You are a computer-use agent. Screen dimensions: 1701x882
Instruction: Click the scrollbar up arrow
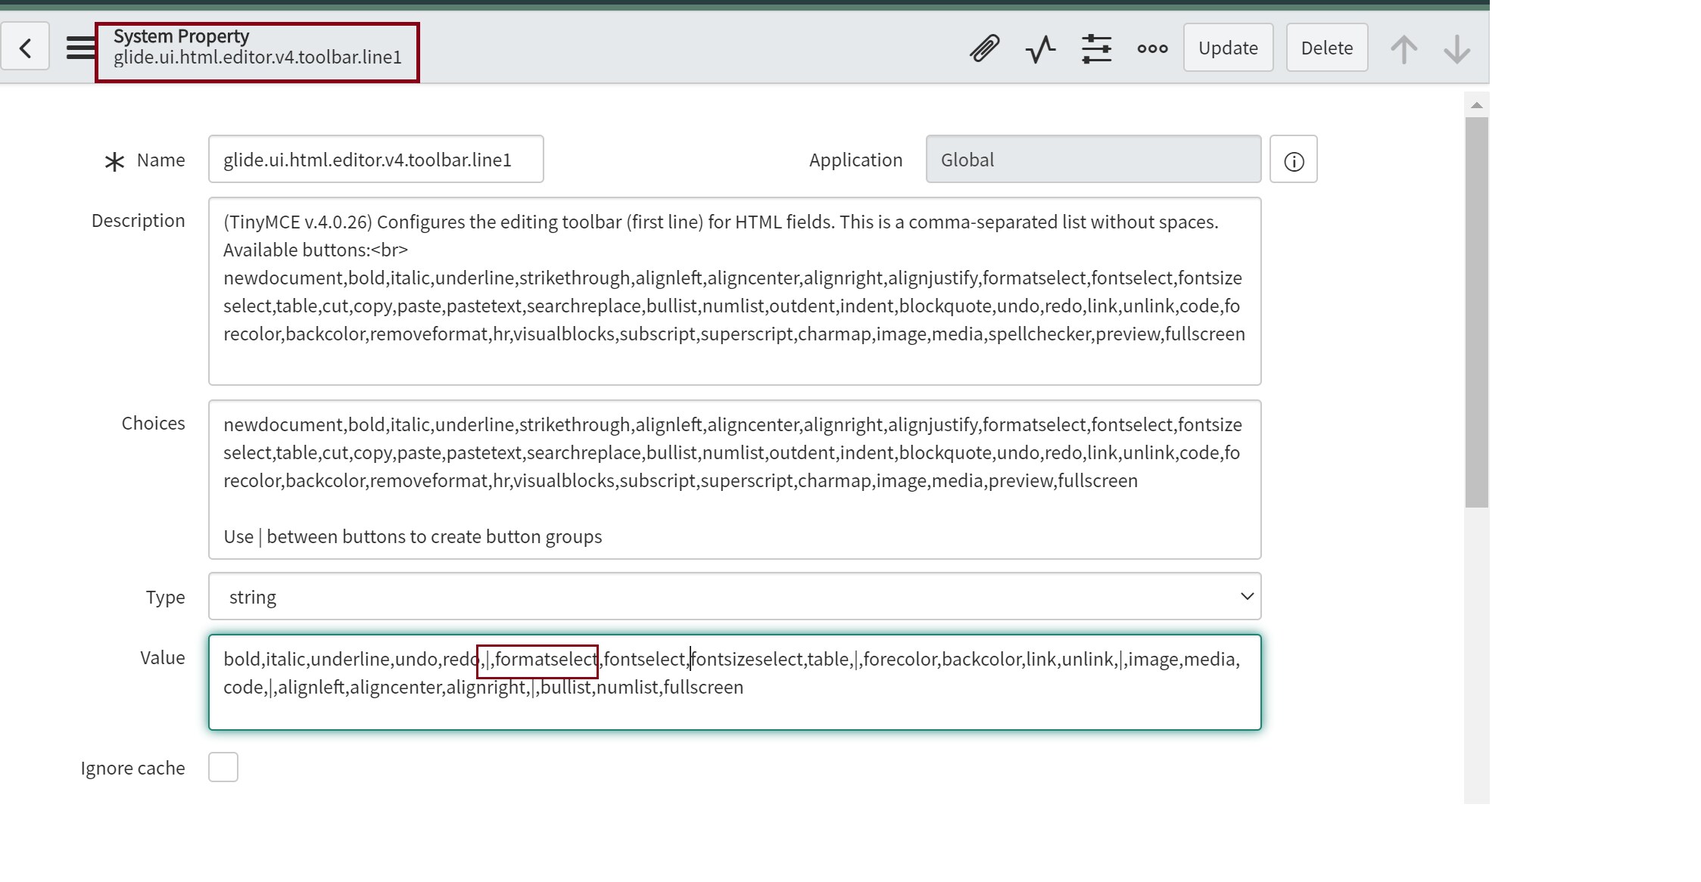(x=1476, y=105)
